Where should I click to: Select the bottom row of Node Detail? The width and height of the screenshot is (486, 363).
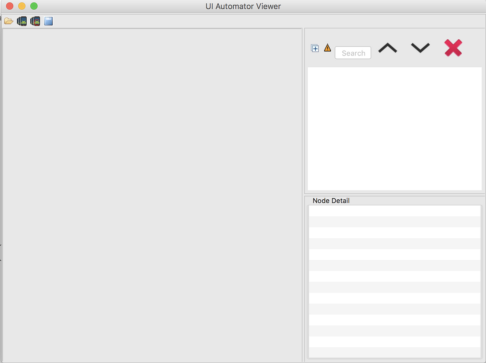395,352
